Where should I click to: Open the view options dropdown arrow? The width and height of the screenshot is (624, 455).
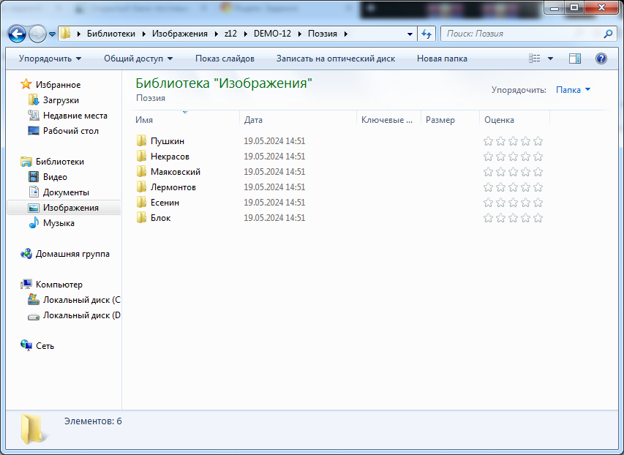point(550,59)
